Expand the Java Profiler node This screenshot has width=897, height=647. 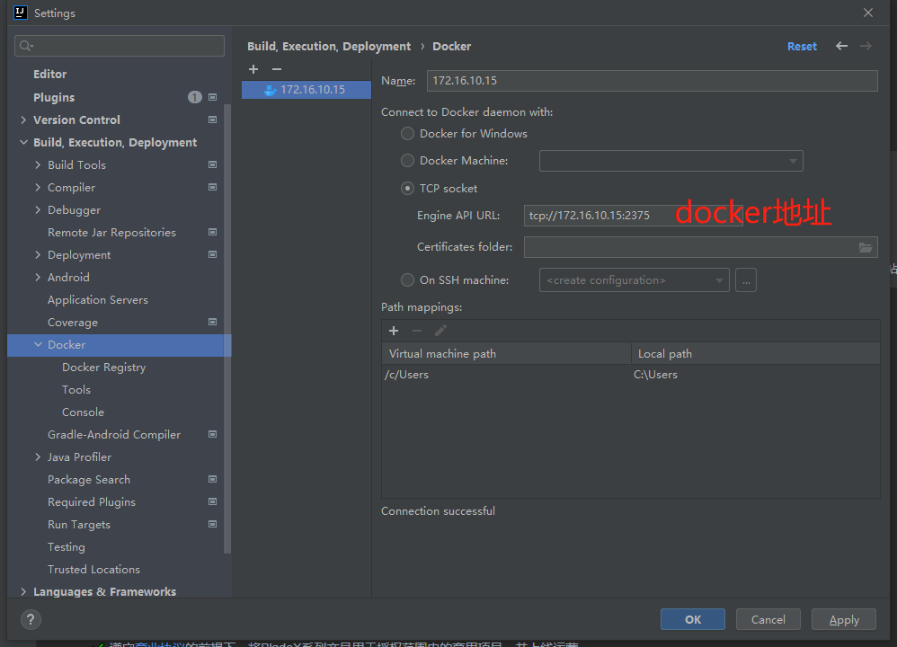point(38,457)
